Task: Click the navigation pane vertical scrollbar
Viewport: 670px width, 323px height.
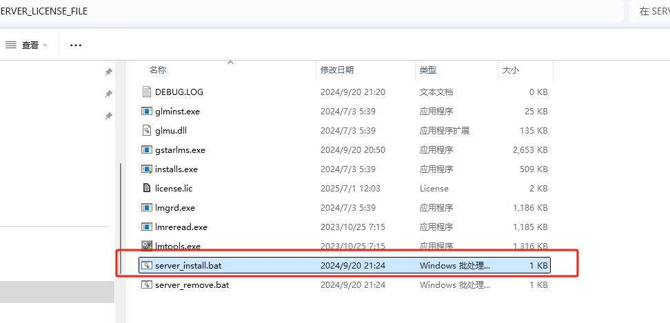Action: click(121, 218)
